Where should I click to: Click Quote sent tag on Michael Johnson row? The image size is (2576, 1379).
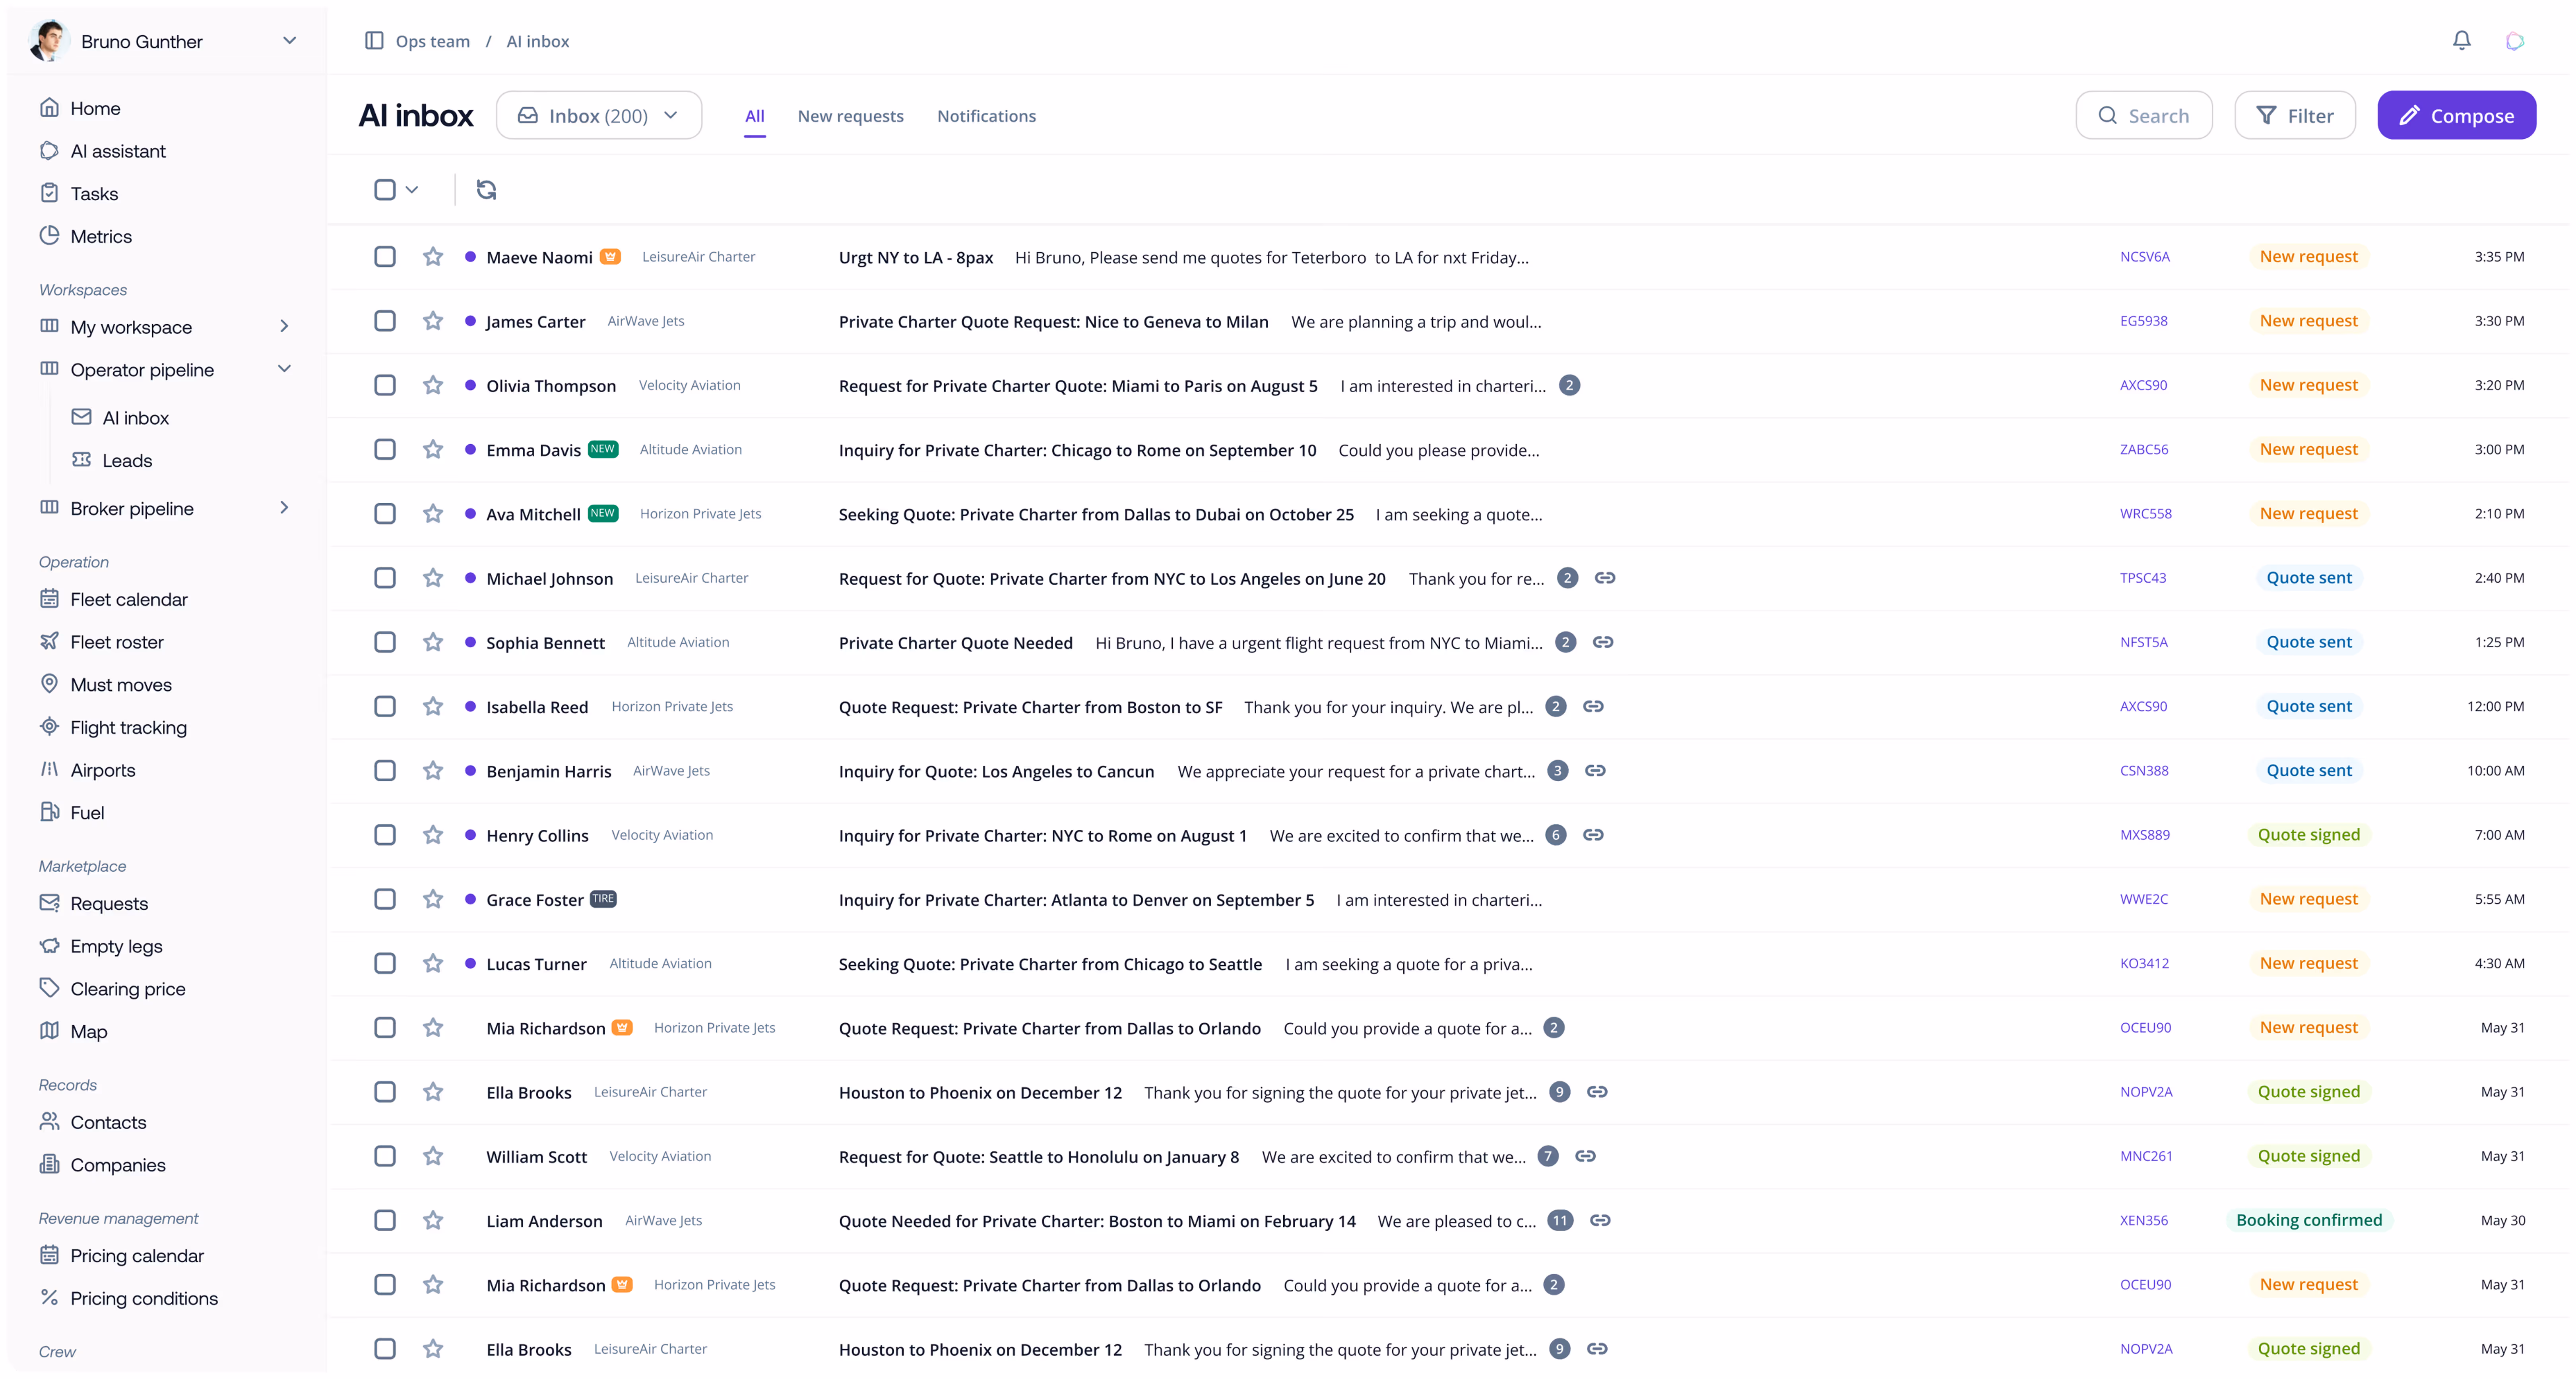(x=2308, y=577)
